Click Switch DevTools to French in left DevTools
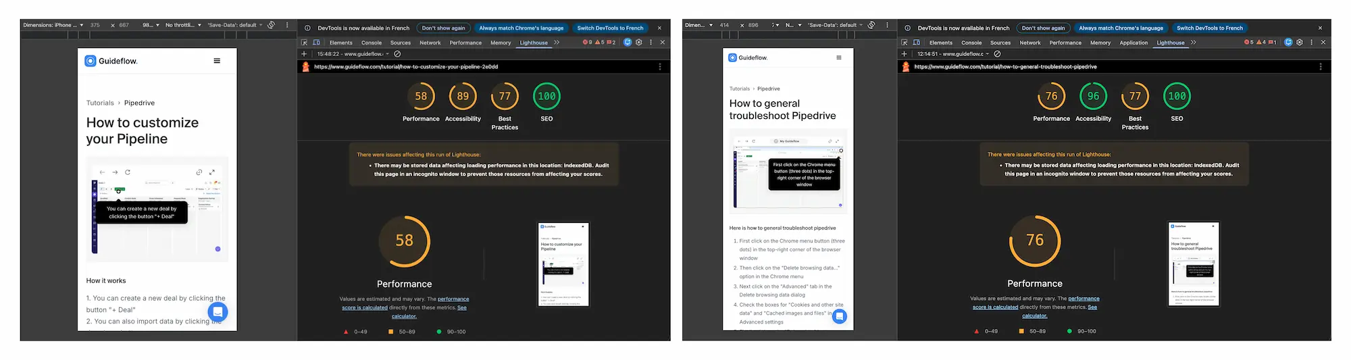The height and width of the screenshot is (360, 1351). pyautogui.click(x=610, y=28)
